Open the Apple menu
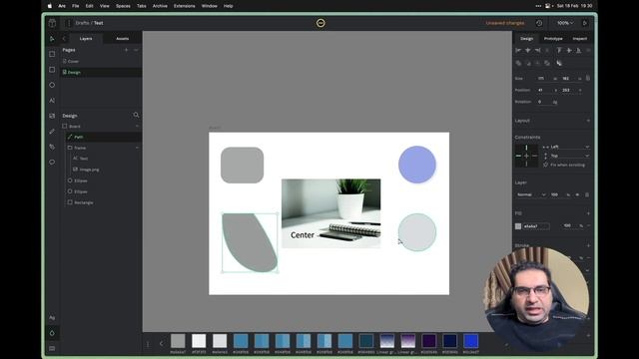Image resolution: width=639 pixels, height=359 pixels. coord(50,6)
